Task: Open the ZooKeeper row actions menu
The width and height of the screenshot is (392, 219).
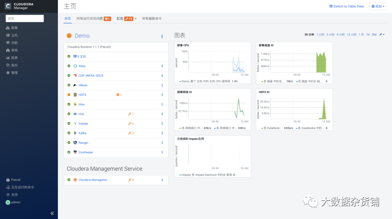Action: (162, 152)
